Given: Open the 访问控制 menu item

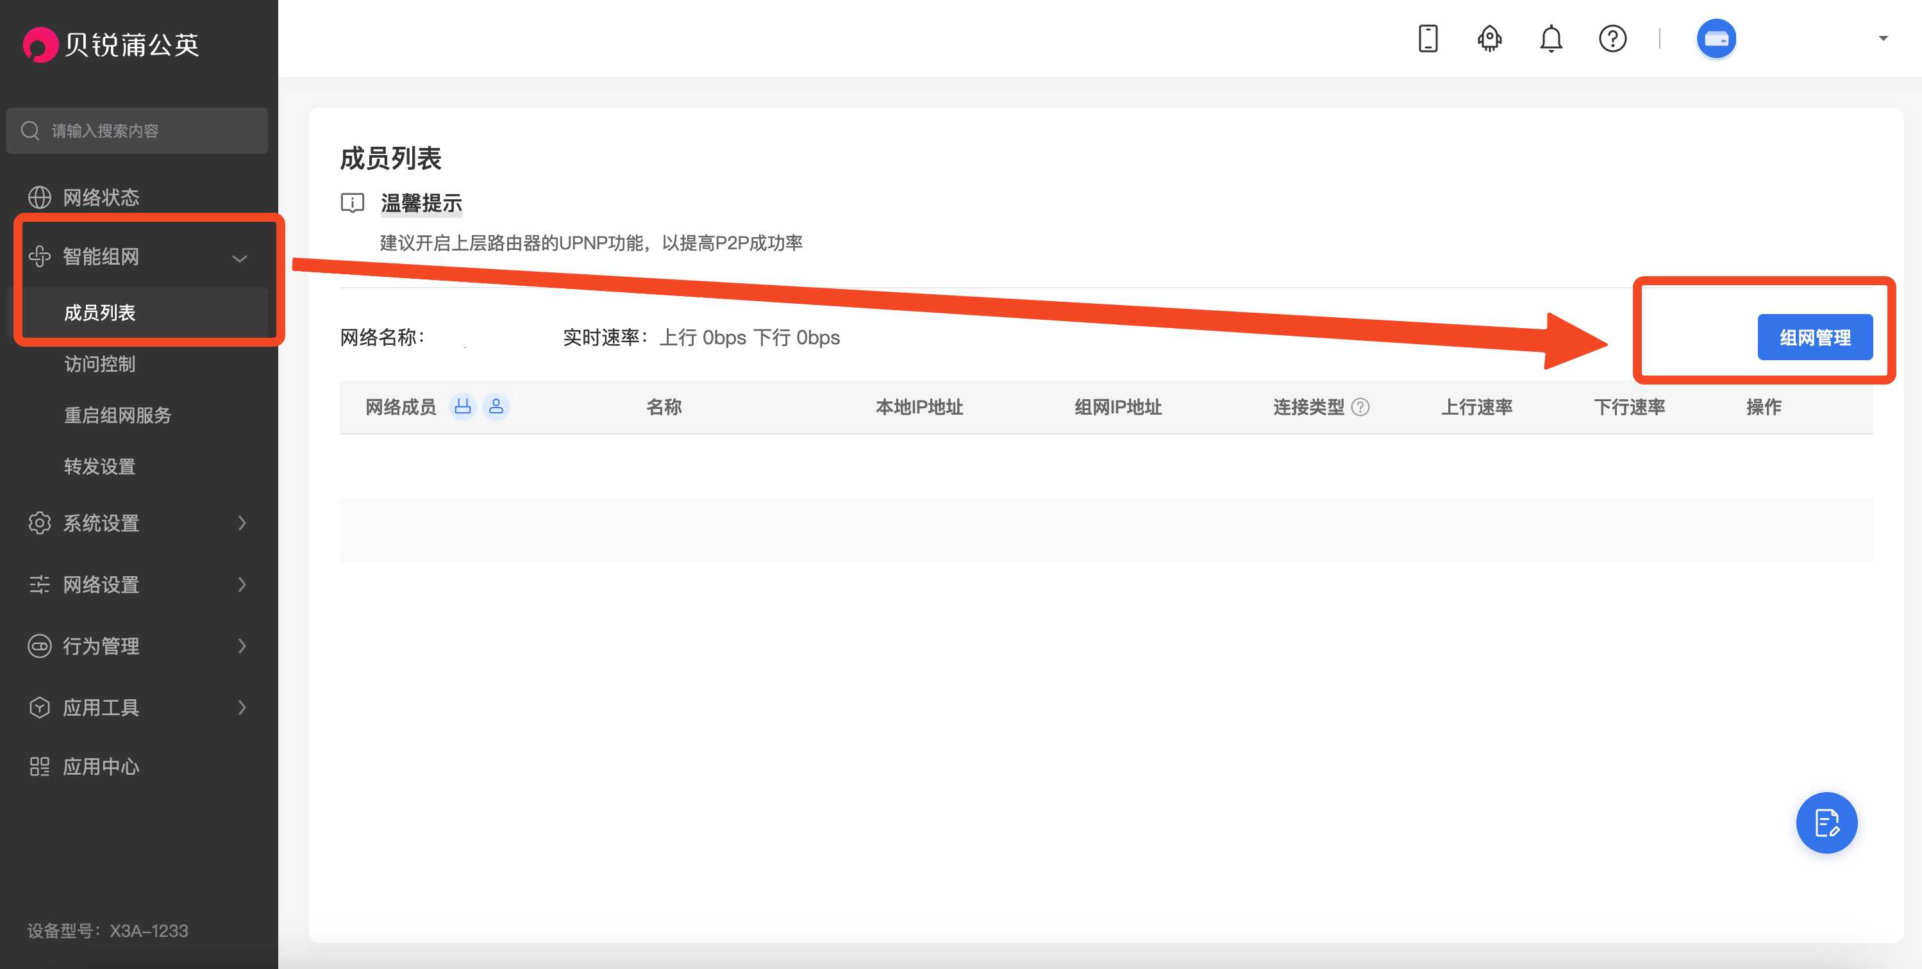Looking at the screenshot, I should pyautogui.click(x=99, y=364).
